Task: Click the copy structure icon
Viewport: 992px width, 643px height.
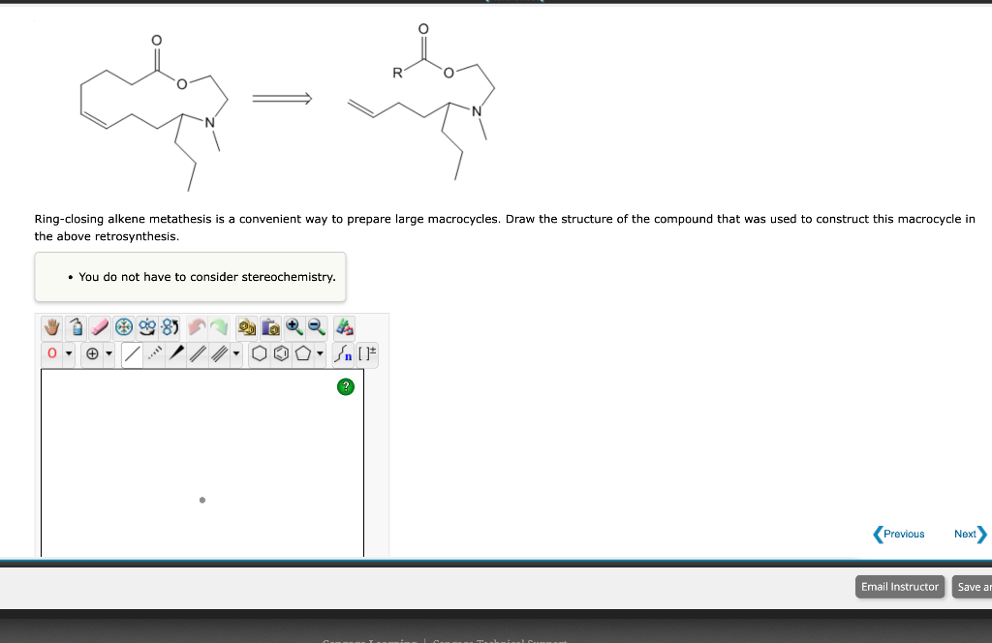Action: [x=246, y=328]
